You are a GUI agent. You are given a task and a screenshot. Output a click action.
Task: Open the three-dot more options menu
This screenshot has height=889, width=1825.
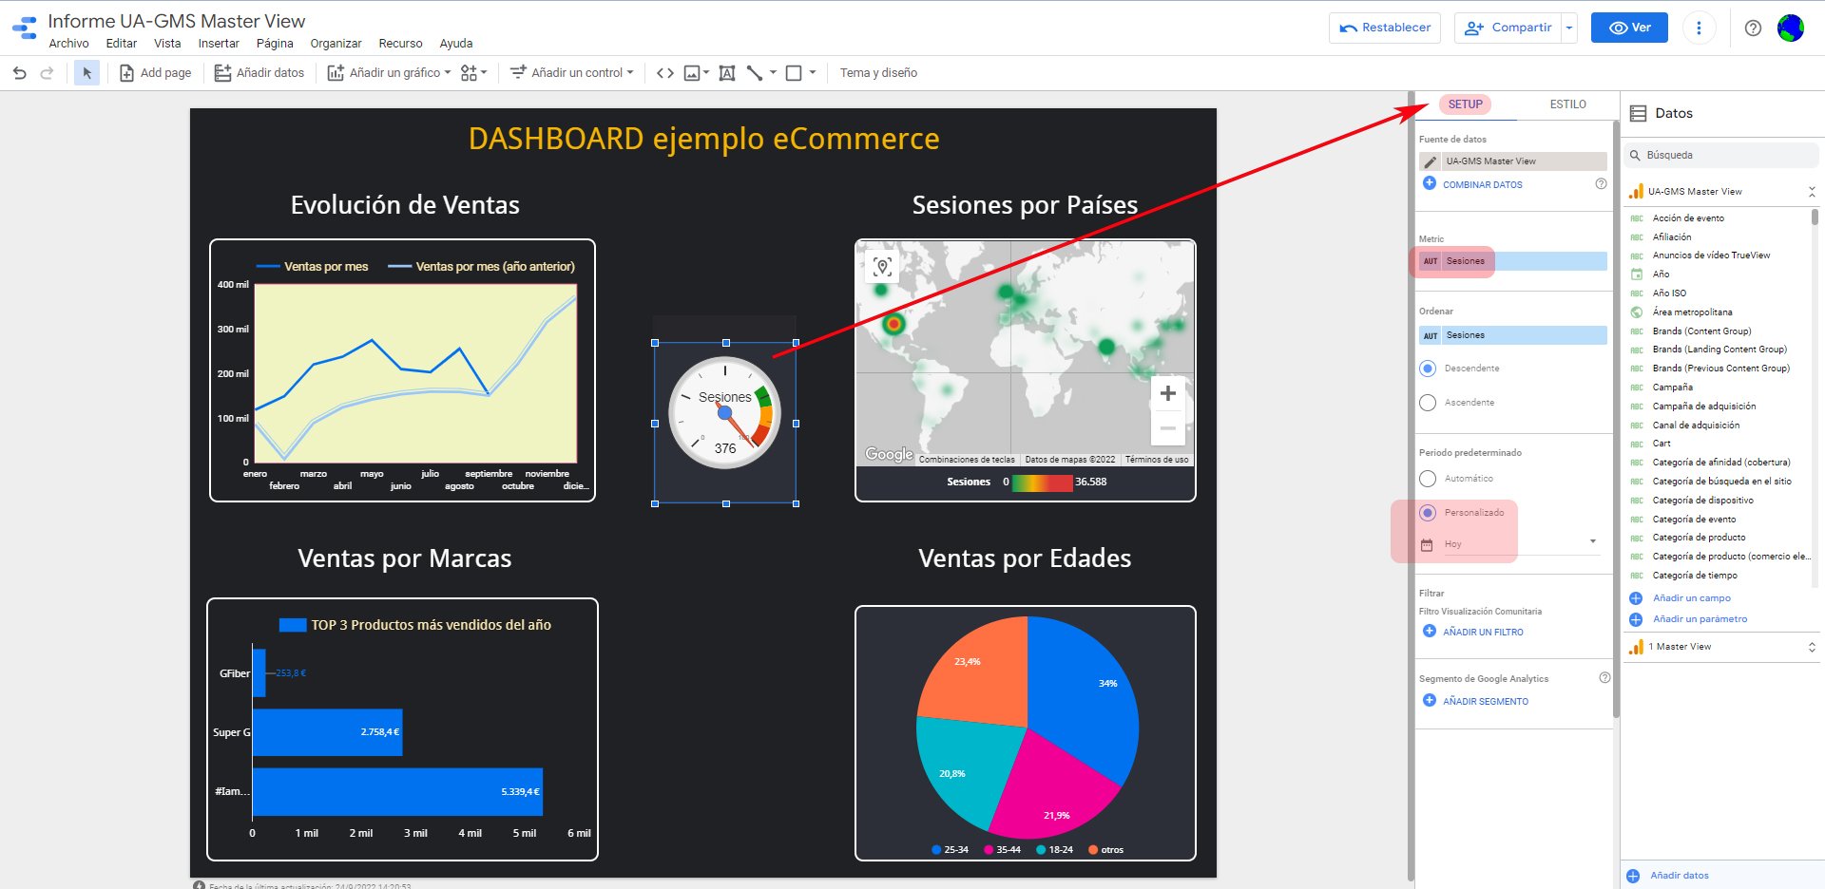click(1699, 28)
